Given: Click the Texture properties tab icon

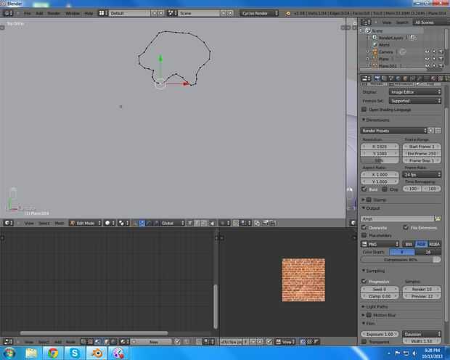Looking at the screenshot, I should [x=440, y=78].
